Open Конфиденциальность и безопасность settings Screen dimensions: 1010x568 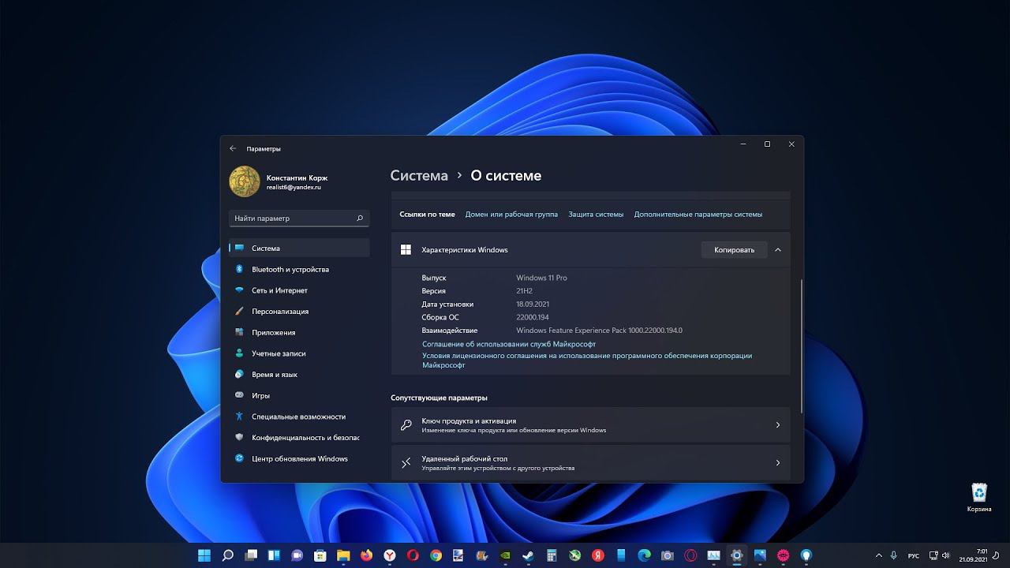[299, 438]
